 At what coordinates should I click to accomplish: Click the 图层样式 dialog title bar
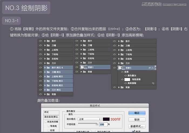[x=95, y=106]
